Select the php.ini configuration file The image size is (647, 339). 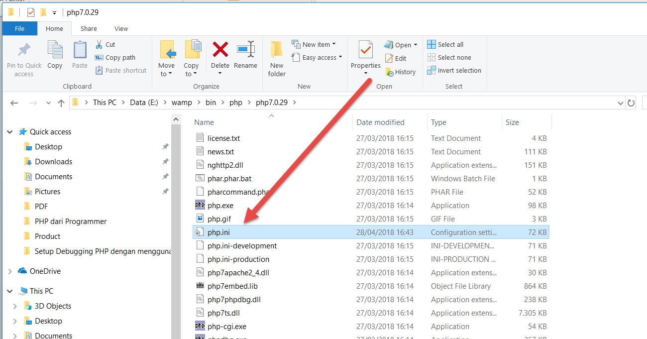click(x=371, y=232)
